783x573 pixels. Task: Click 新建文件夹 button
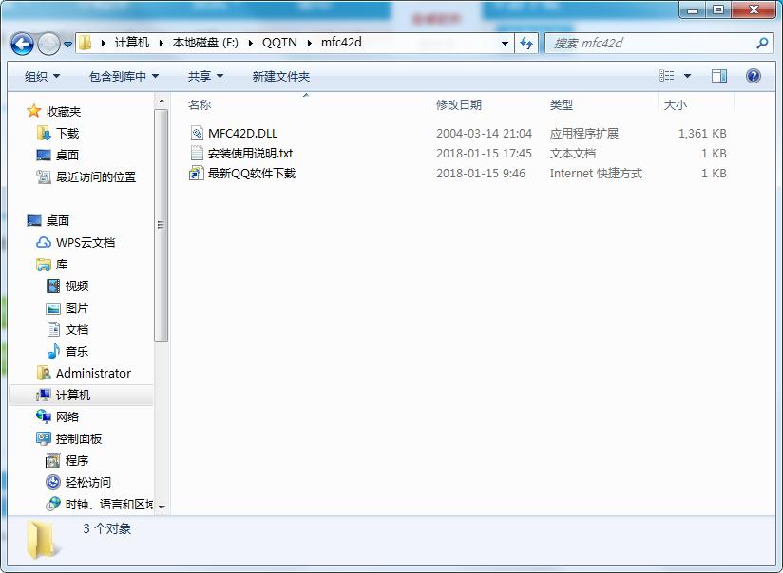(x=280, y=76)
